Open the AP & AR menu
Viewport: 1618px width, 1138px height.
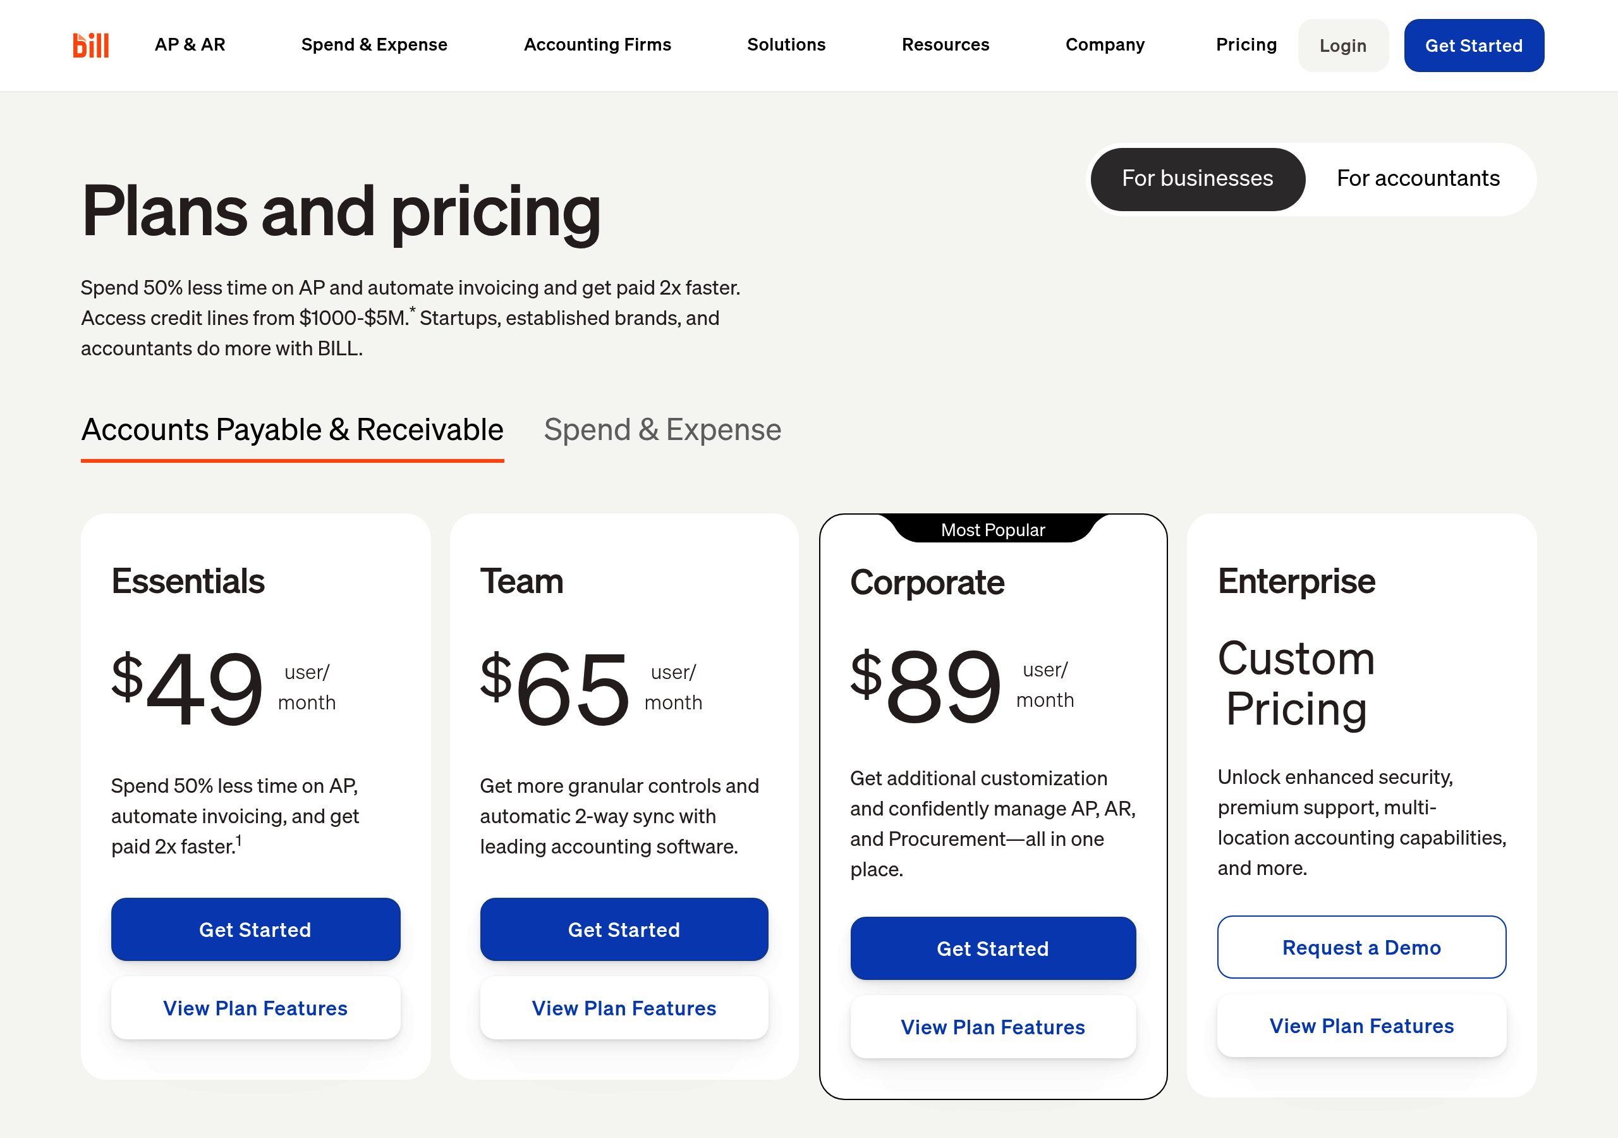190,44
